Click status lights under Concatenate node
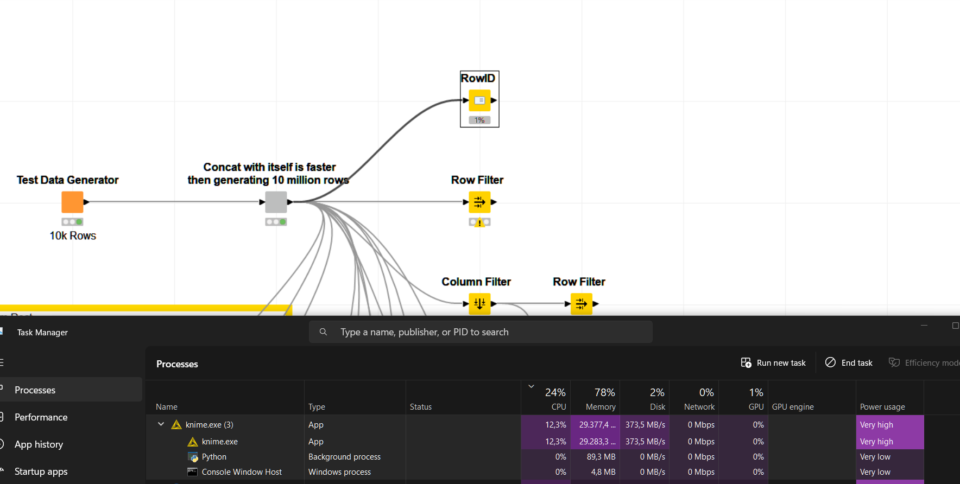The height and width of the screenshot is (484, 960). (276, 222)
